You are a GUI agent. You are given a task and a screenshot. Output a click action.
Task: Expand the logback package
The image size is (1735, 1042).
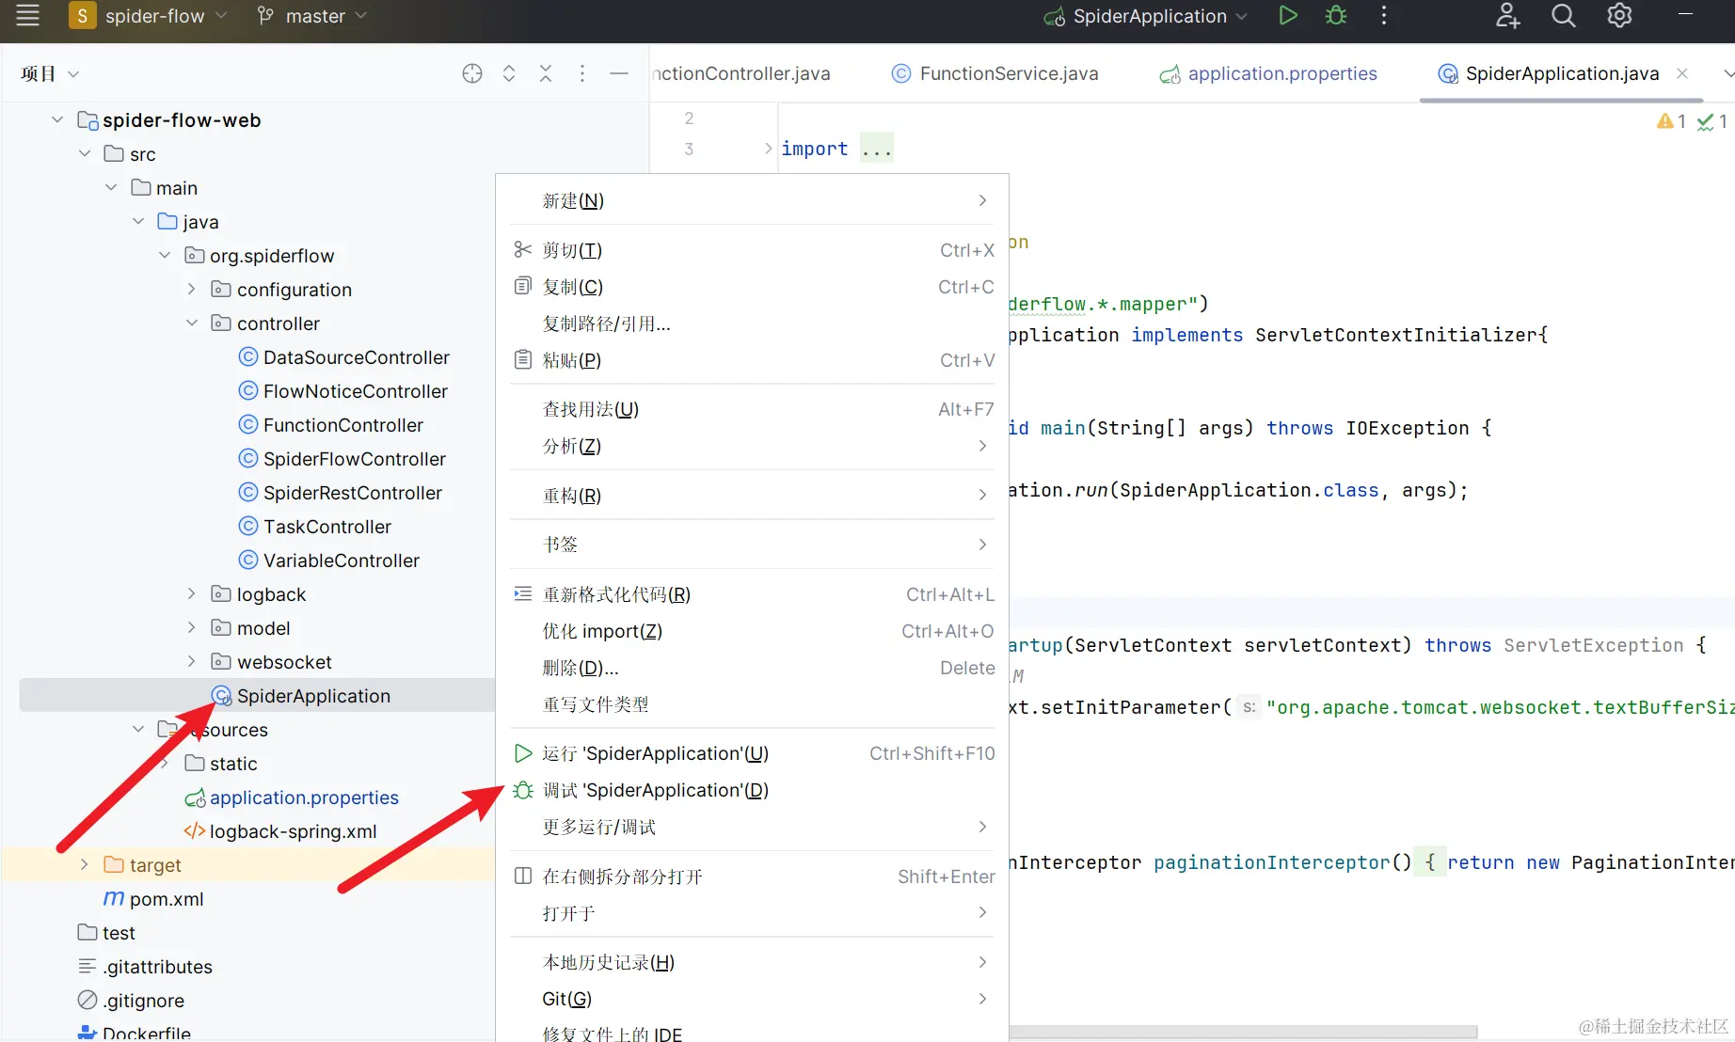pyautogui.click(x=192, y=594)
